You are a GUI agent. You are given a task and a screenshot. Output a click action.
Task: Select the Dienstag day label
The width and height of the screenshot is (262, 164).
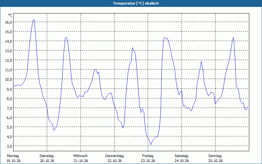(x=47, y=156)
